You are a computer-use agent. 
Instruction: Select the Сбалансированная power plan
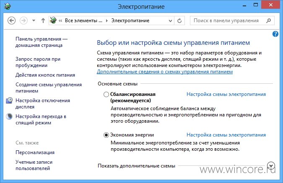point(106,94)
